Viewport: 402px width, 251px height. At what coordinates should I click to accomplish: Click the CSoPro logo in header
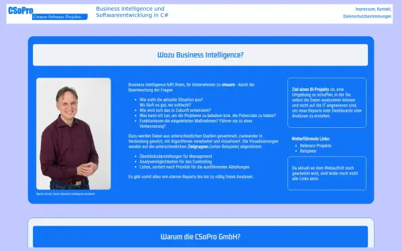coord(48,13)
